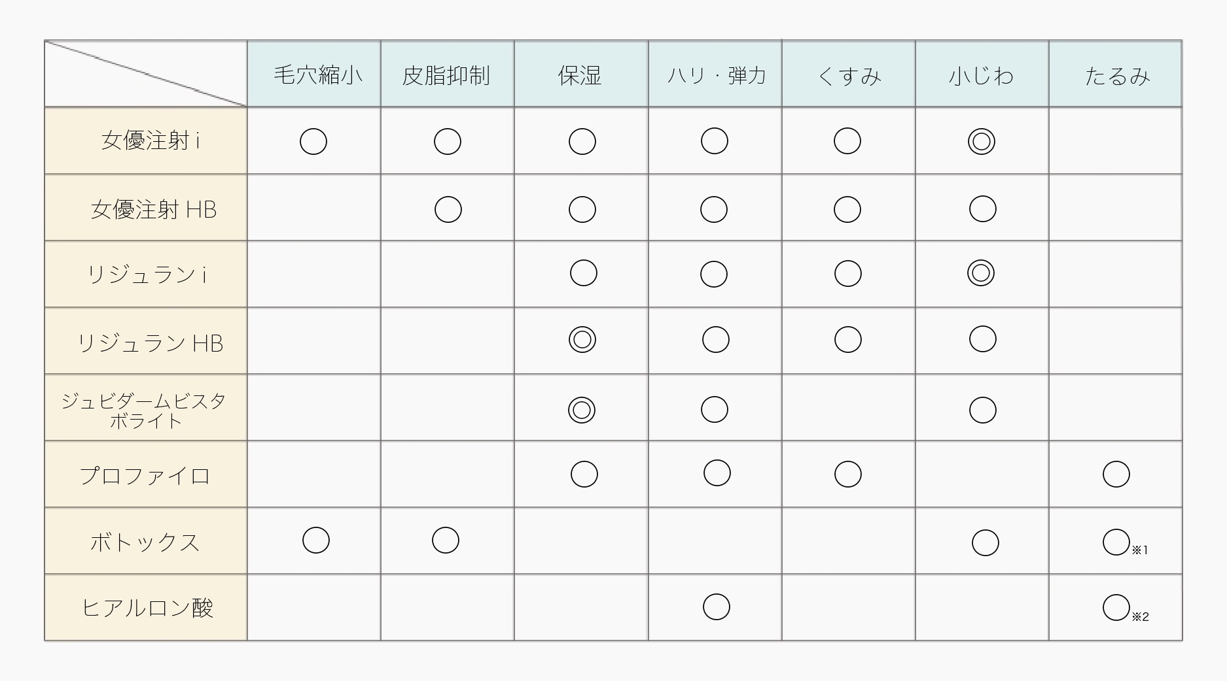Screen dimensions: 1227x681
Task: Select the 毛穴縮小 column header
Action: 314,74
